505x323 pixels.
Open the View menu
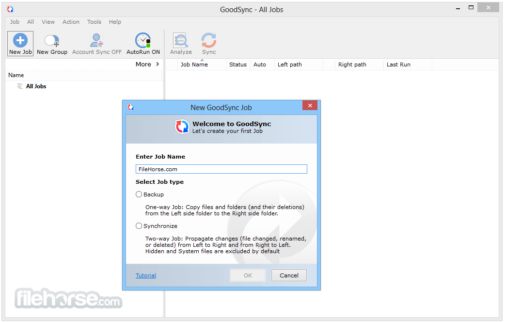(x=48, y=22)
